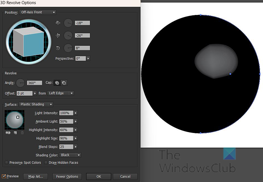Turn cap on for solid appearance
The width and height of the screenshot is (263, 182).
pos(57,83)
